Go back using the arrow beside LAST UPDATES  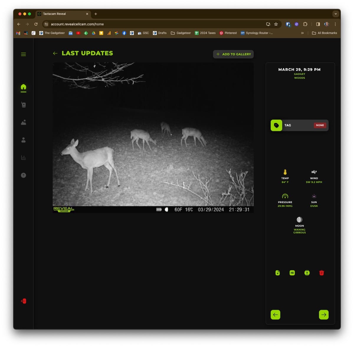pos(55,53)
